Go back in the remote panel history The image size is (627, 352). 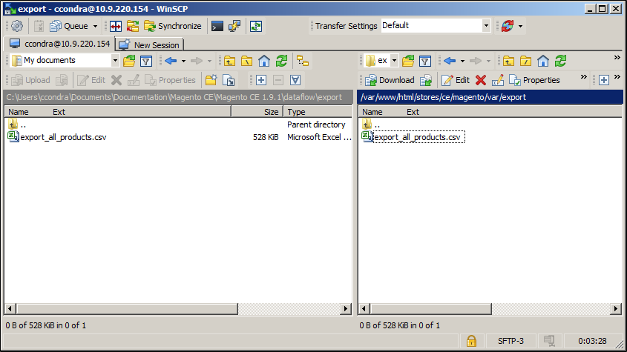pyautogui.click(x=450, y=61)
